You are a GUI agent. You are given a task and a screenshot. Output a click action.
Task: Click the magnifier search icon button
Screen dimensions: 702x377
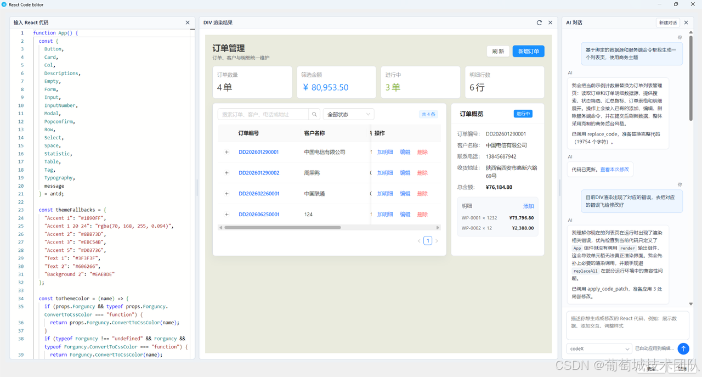[314, 114]
